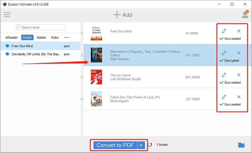The width and height of the screenshot is (252, 153).
Task: Click author 'Lois McMaster Bujold'
Action: tap(126, 79)
